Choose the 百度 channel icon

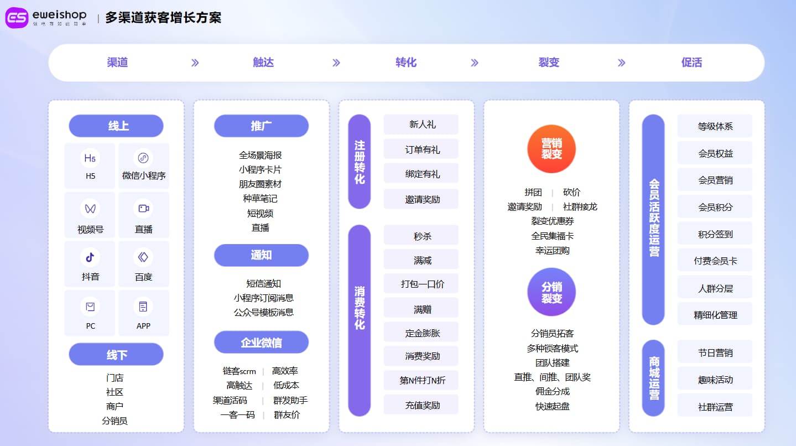click(143, 257)
